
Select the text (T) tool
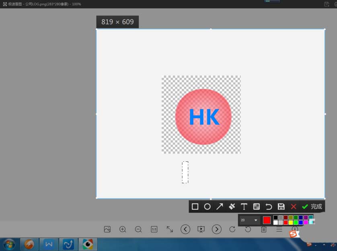coord(244,206)
